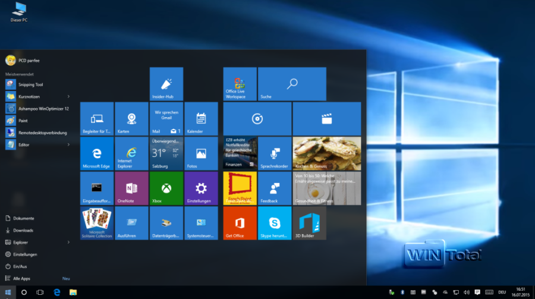The image size is (535, 299).
Task: Open the Insider-Hub tile
Action: (x=166, y=84)
